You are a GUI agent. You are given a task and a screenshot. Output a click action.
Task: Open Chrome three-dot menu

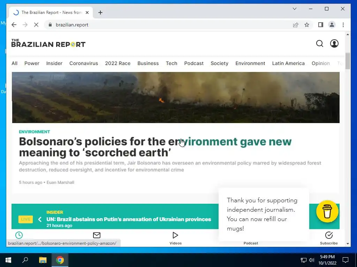343,25
